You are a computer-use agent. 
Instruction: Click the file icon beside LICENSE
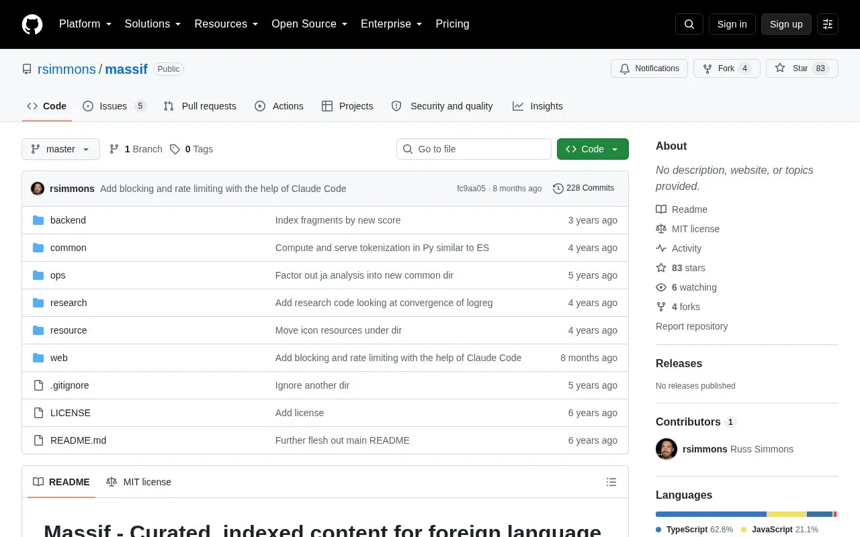38,413
